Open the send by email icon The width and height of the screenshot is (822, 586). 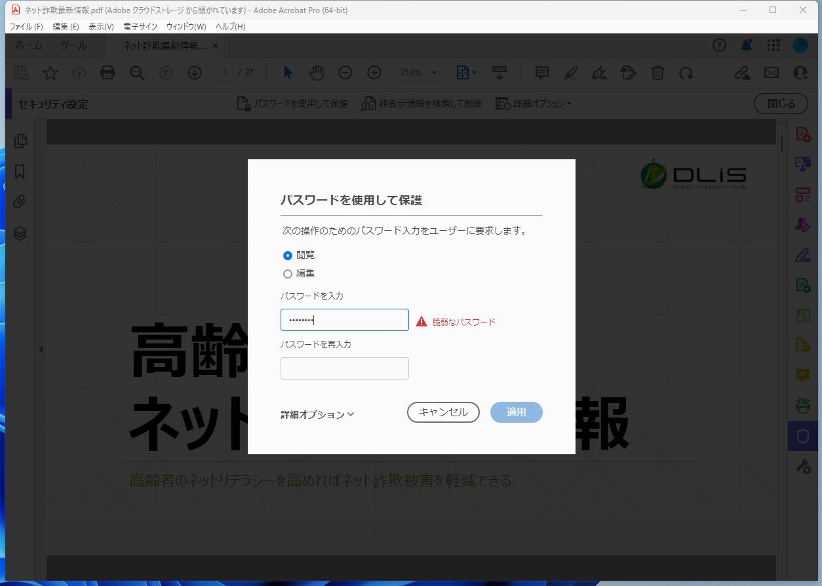772,73
